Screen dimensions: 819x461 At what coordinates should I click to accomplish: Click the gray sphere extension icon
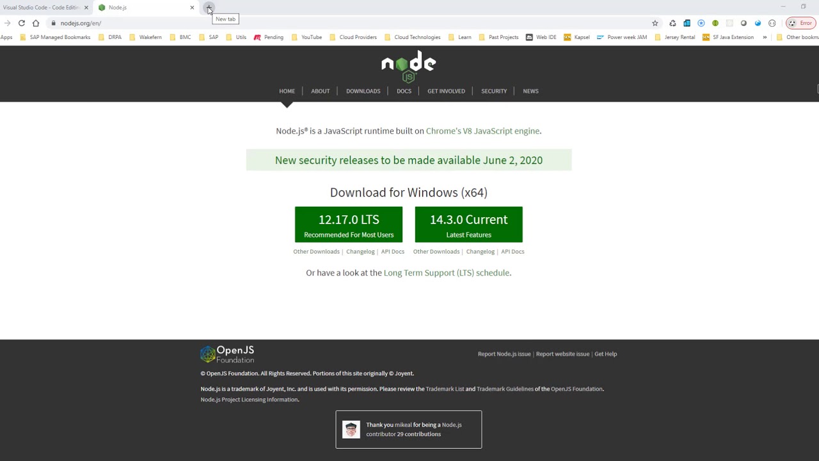click(x=743, y=23)
